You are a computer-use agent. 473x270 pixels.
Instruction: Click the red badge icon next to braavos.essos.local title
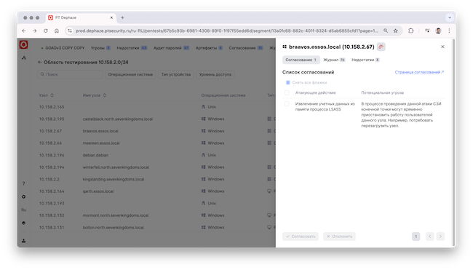(x=381, y=47)
